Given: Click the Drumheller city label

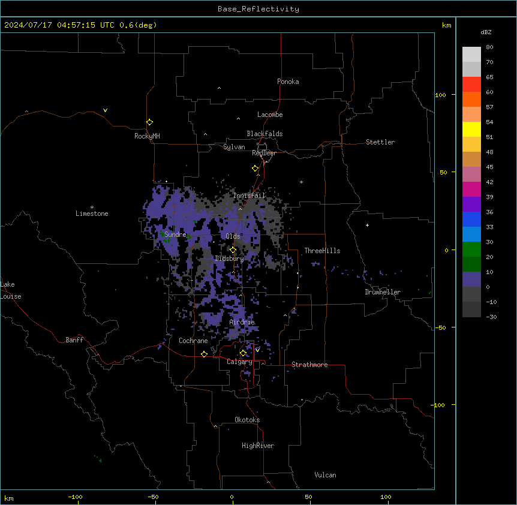Looking at the screenshot, I should (383, 292).
